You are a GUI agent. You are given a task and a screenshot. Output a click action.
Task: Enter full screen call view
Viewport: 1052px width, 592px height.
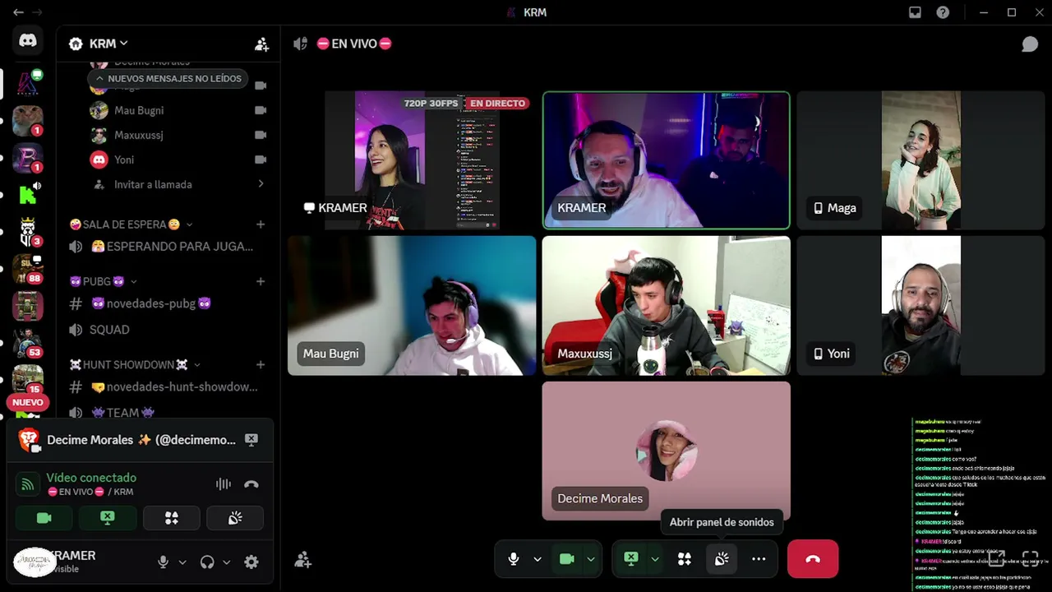[x=1030, y=559]
